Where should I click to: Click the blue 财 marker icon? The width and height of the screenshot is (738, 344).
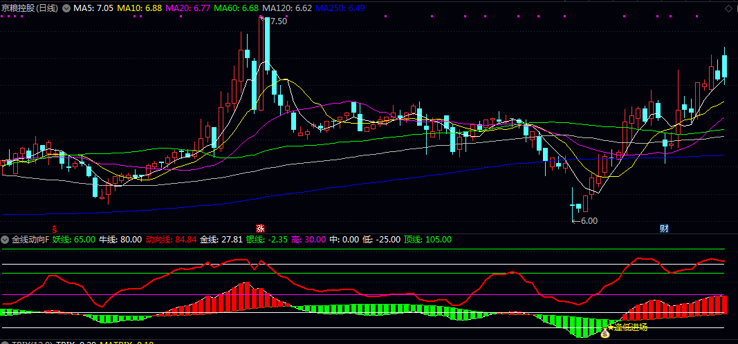[x=664, y=228]
